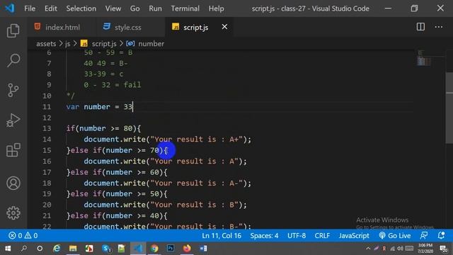The image size is (453, 255).
Task: Open the Accounts menu icon
Action: [13, 183]
